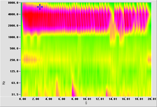Screen dimensions: 157x107
Task: Click the 20.01 time tick label
Action: [x=152, y=99]
